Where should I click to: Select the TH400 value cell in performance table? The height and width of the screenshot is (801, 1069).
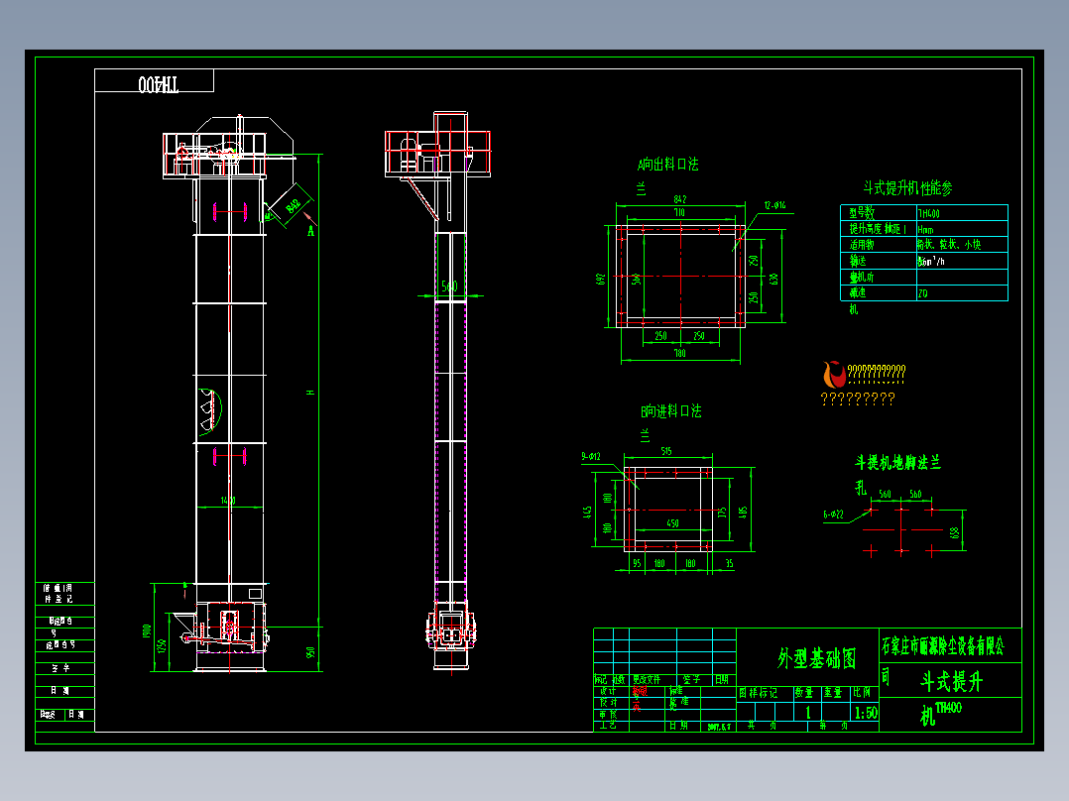click(928, 213)
